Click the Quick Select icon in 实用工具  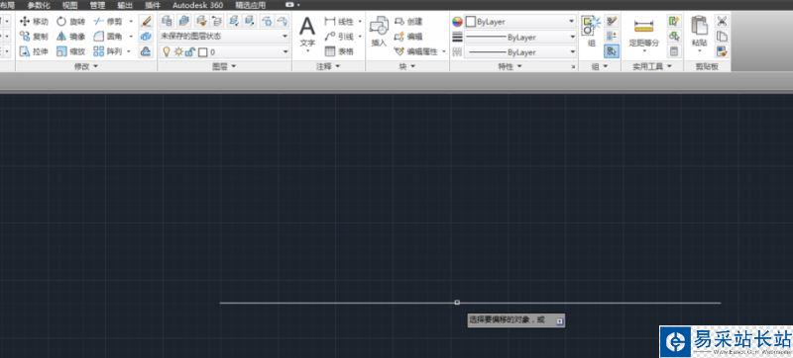click(673, 21)
